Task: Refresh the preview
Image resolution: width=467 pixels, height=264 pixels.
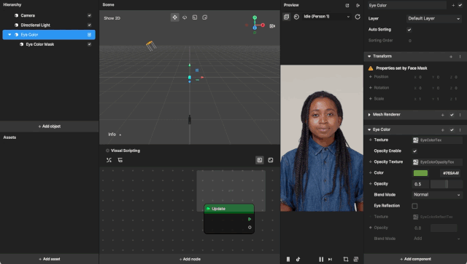Action: pyautogui.click(x=358, y=17)
